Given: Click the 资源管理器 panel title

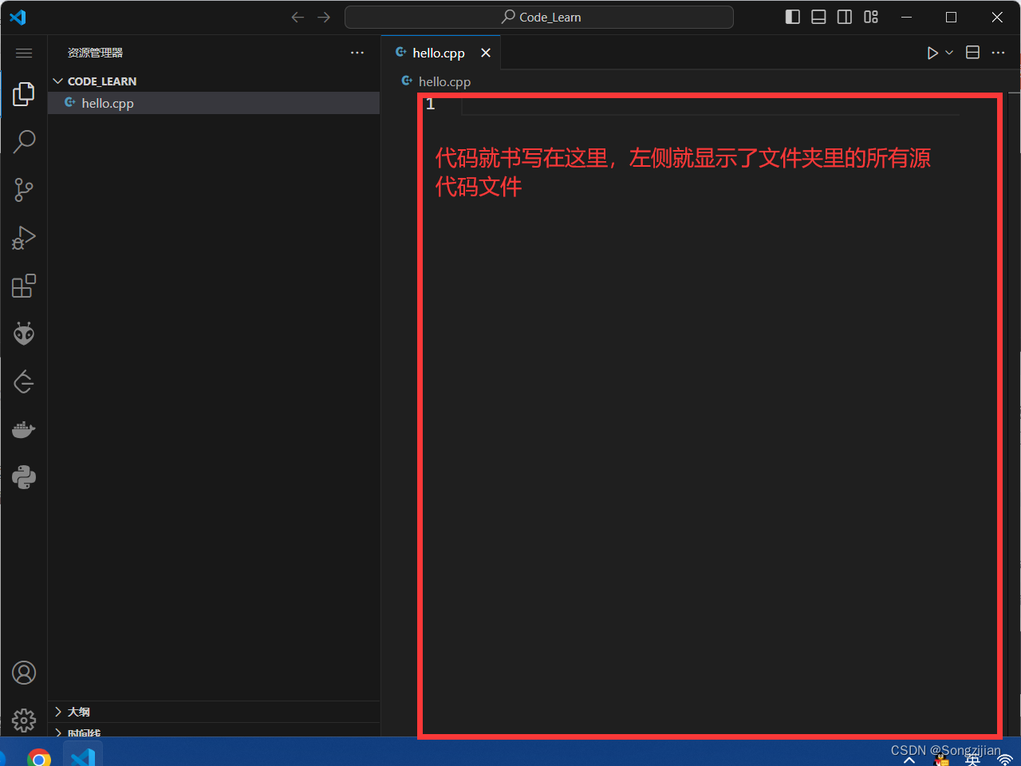Looking at the screenshot, I should (x=95, y=53).
